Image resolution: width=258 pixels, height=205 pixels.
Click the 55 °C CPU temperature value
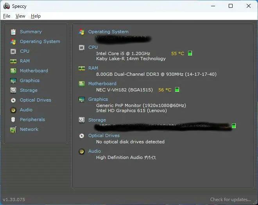point(178,53)
